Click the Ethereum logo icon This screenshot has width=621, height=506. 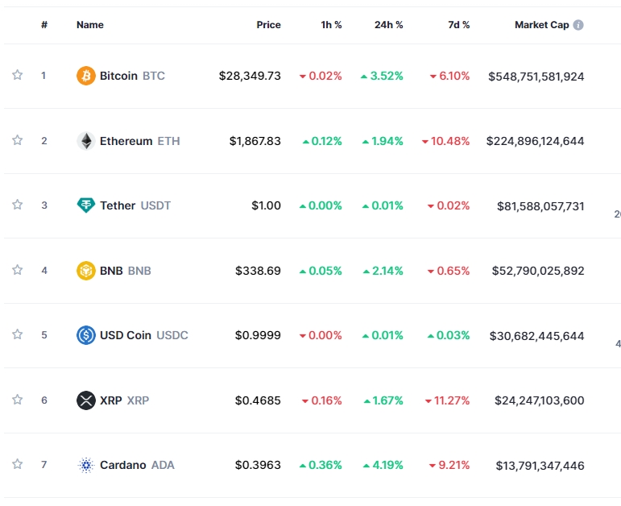coord(85,141)
